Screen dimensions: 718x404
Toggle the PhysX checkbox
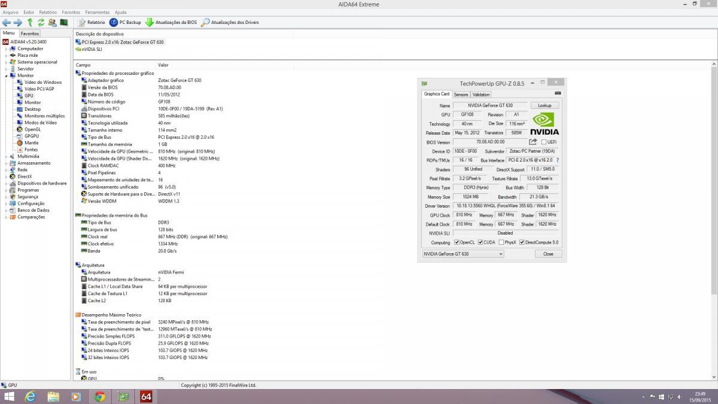pos(501,242)
